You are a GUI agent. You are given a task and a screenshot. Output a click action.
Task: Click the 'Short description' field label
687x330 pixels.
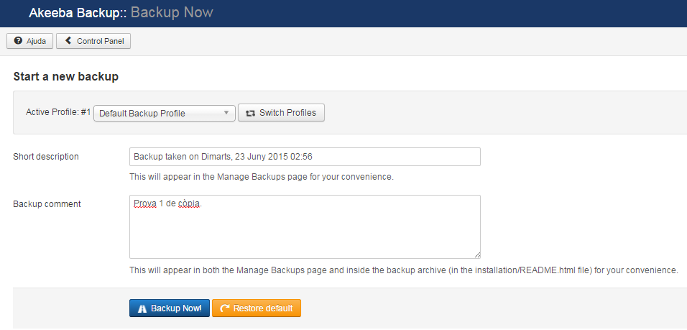click(x=46, y=157)
